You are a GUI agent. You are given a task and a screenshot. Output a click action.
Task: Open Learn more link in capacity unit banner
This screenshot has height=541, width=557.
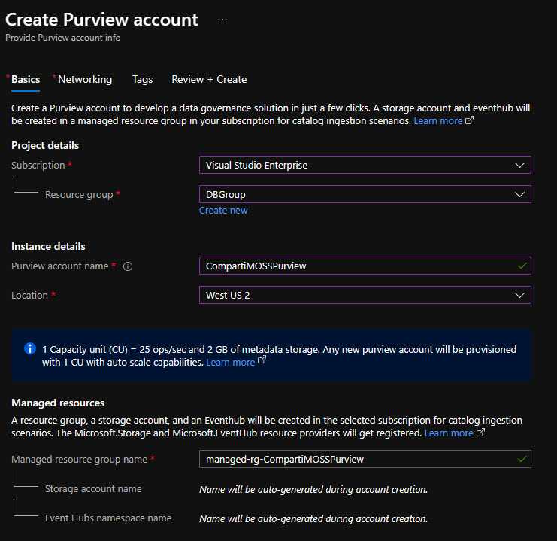point(231,363)
